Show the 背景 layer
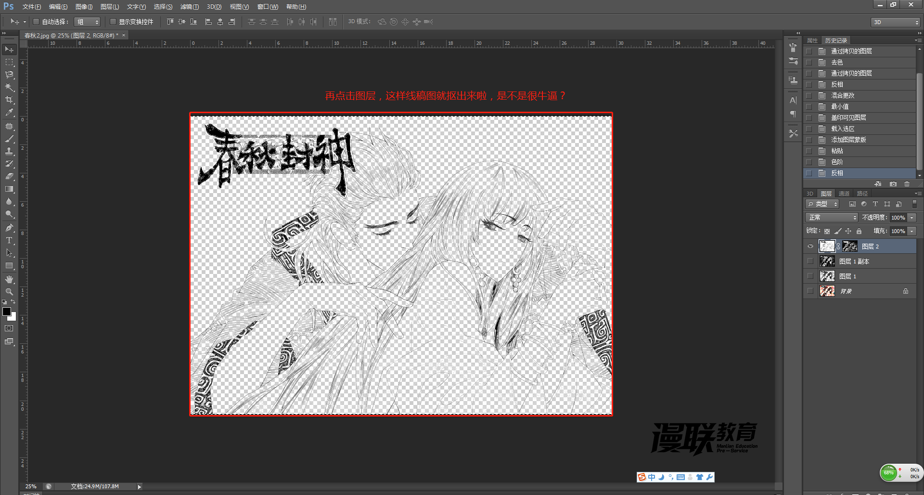 810,291
